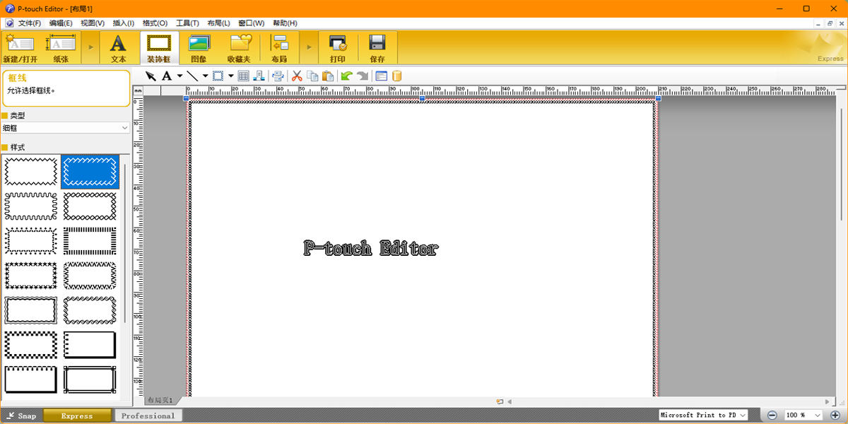
Task: Open the 布局(L) menu
Action: [219, 23]
